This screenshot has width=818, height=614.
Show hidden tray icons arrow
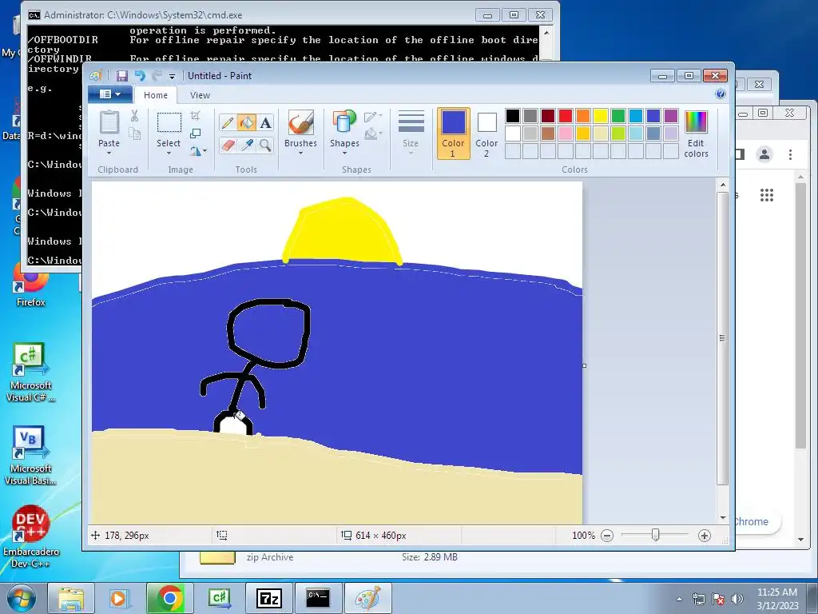point(679,599)
